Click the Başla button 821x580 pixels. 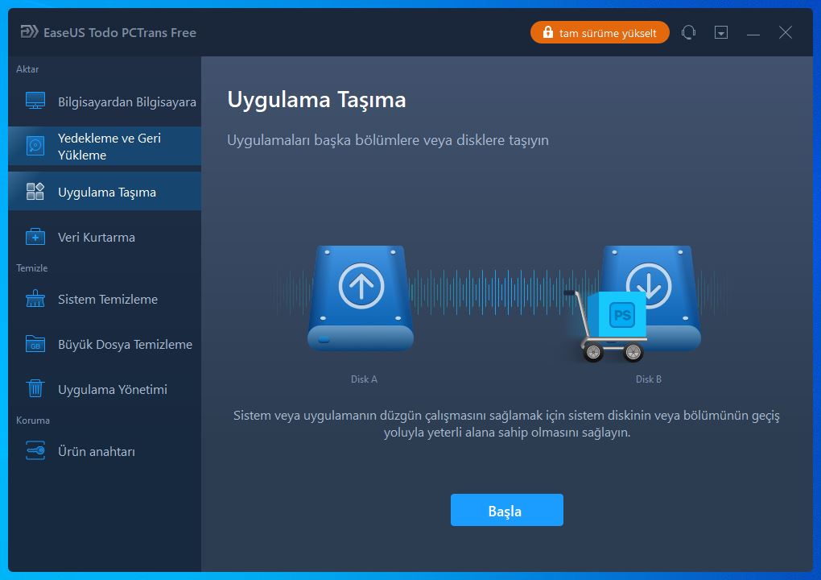[x=507, y=510]
